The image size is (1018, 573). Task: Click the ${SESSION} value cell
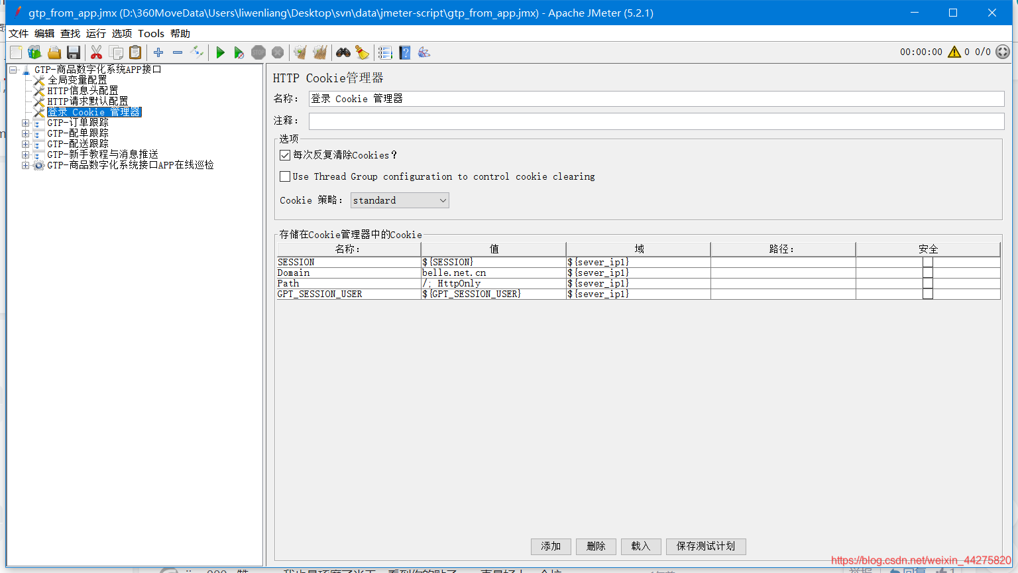(x=493, y=262)
